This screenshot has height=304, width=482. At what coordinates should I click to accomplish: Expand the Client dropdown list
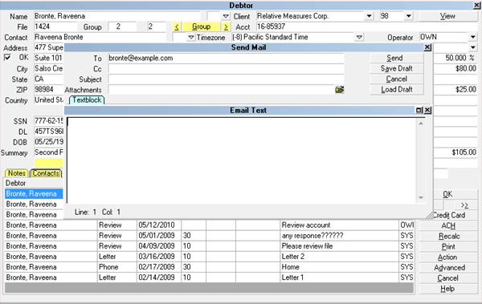[369, 16]
